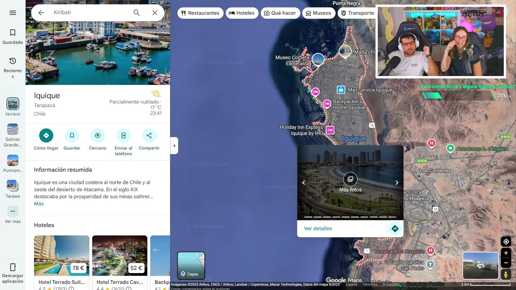Open Capas layers switcher
Screen dimensions: 516x290
click(x=191, y=265)
